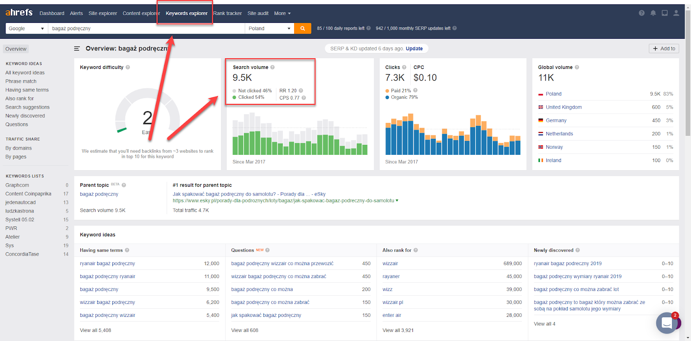Click the Update link for SERP & KD

point(414,49)
